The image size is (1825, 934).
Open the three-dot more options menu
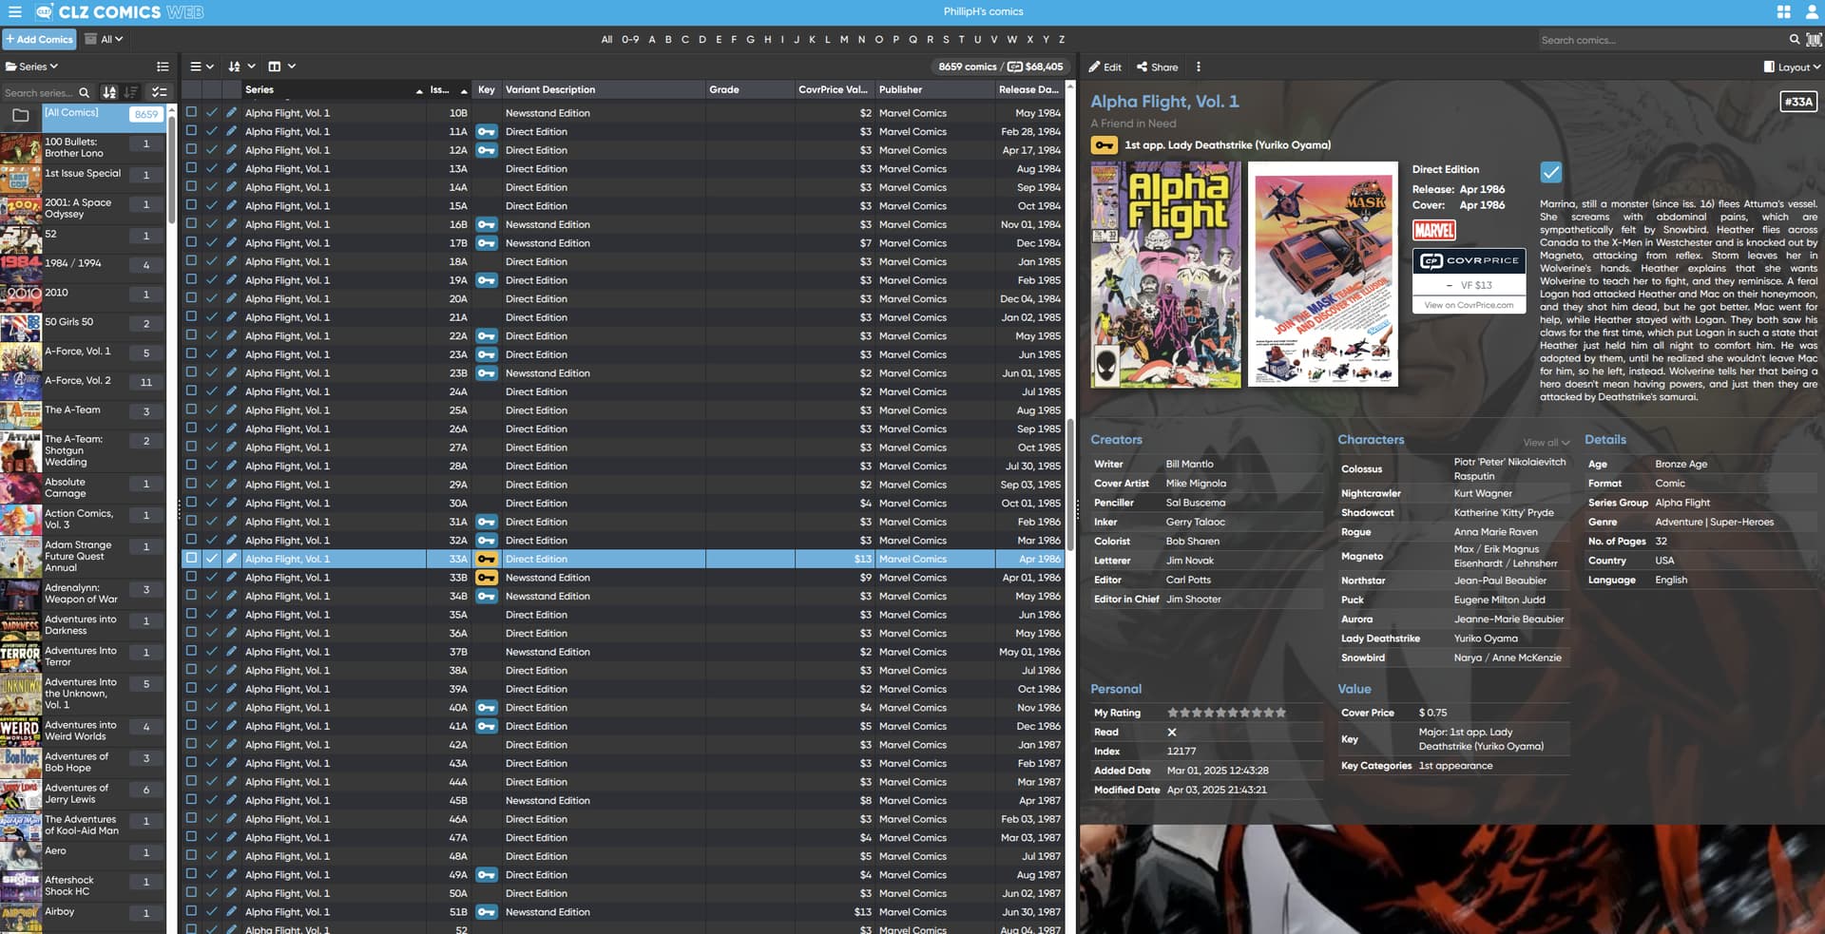[x=1198, y=67]
